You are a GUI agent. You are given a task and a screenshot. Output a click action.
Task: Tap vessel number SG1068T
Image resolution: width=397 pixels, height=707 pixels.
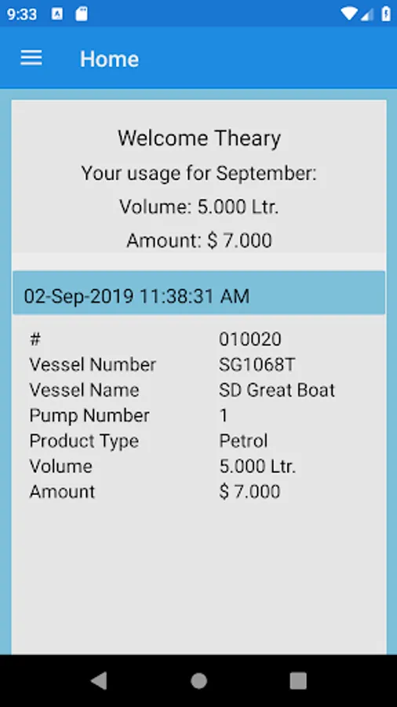(x=257, y=364)
